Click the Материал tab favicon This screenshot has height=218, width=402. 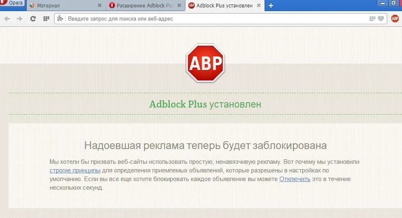(x=32, y=5)
